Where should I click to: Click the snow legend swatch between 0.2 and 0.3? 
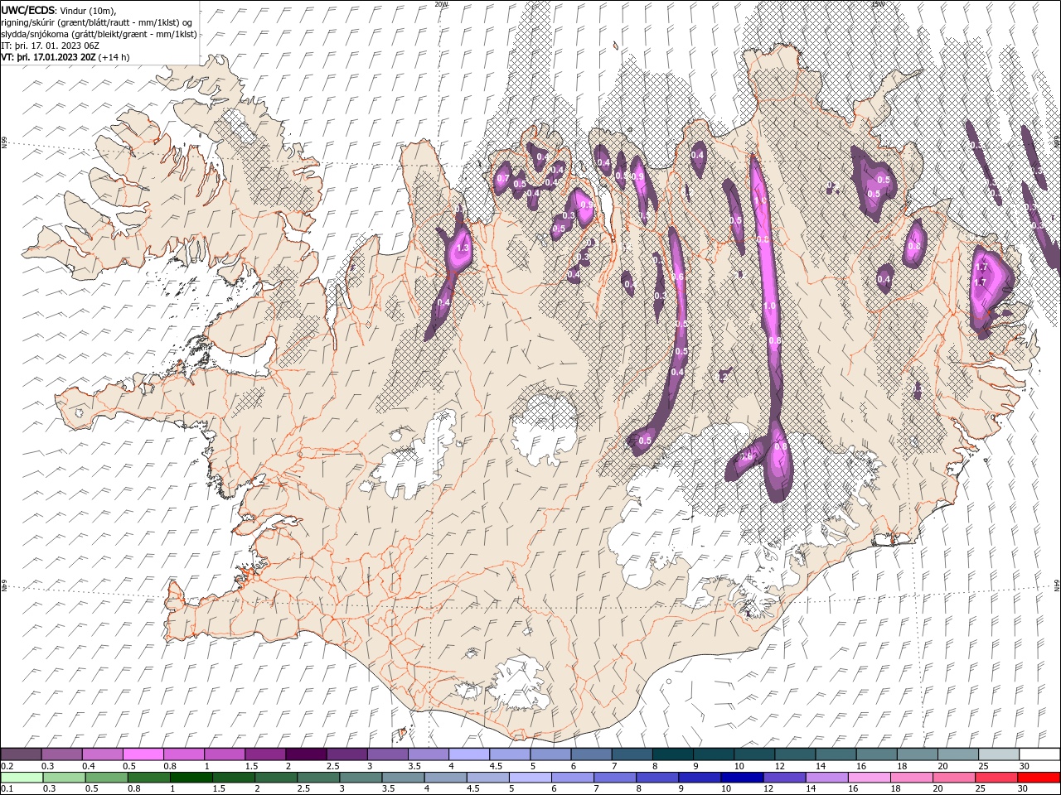click(21, 754)
